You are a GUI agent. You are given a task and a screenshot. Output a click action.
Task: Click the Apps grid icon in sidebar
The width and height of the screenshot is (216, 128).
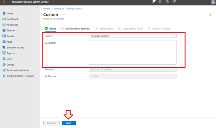tap(4, 42)
